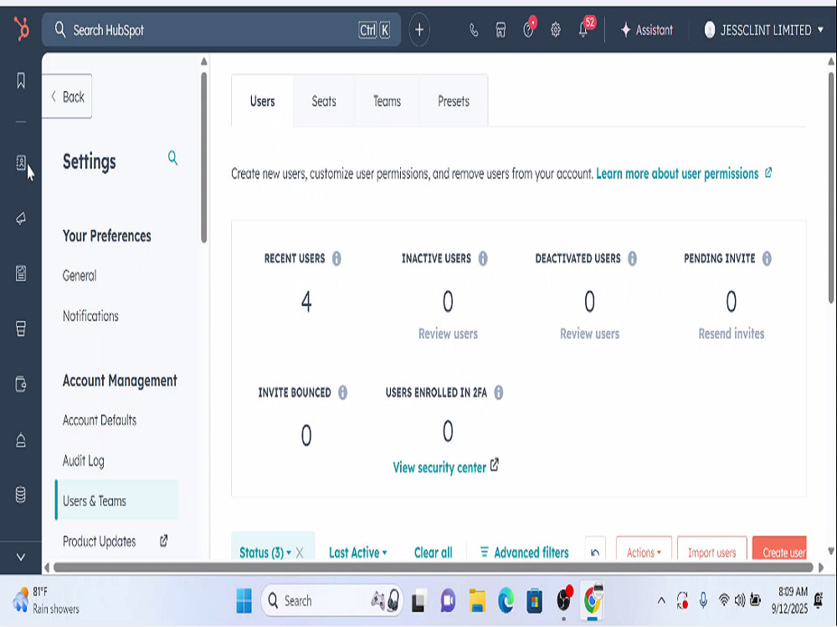The height and width of the screenshot is (627, 837).
Task: Open the wallet payments icon in sidebar
Action: coord(21,384)
